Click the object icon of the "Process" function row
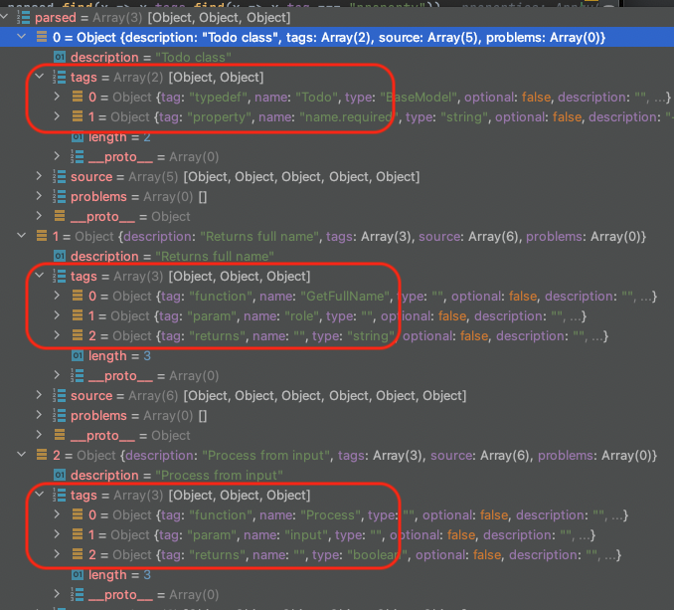Image resolution: width=674 pixels, height=610 pixels. pyautogui.click(x=78, y=514)
